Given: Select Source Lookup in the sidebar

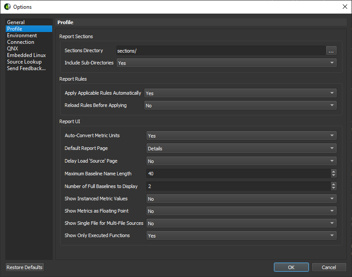Looking at the screenshot, I should pos(24,62).
